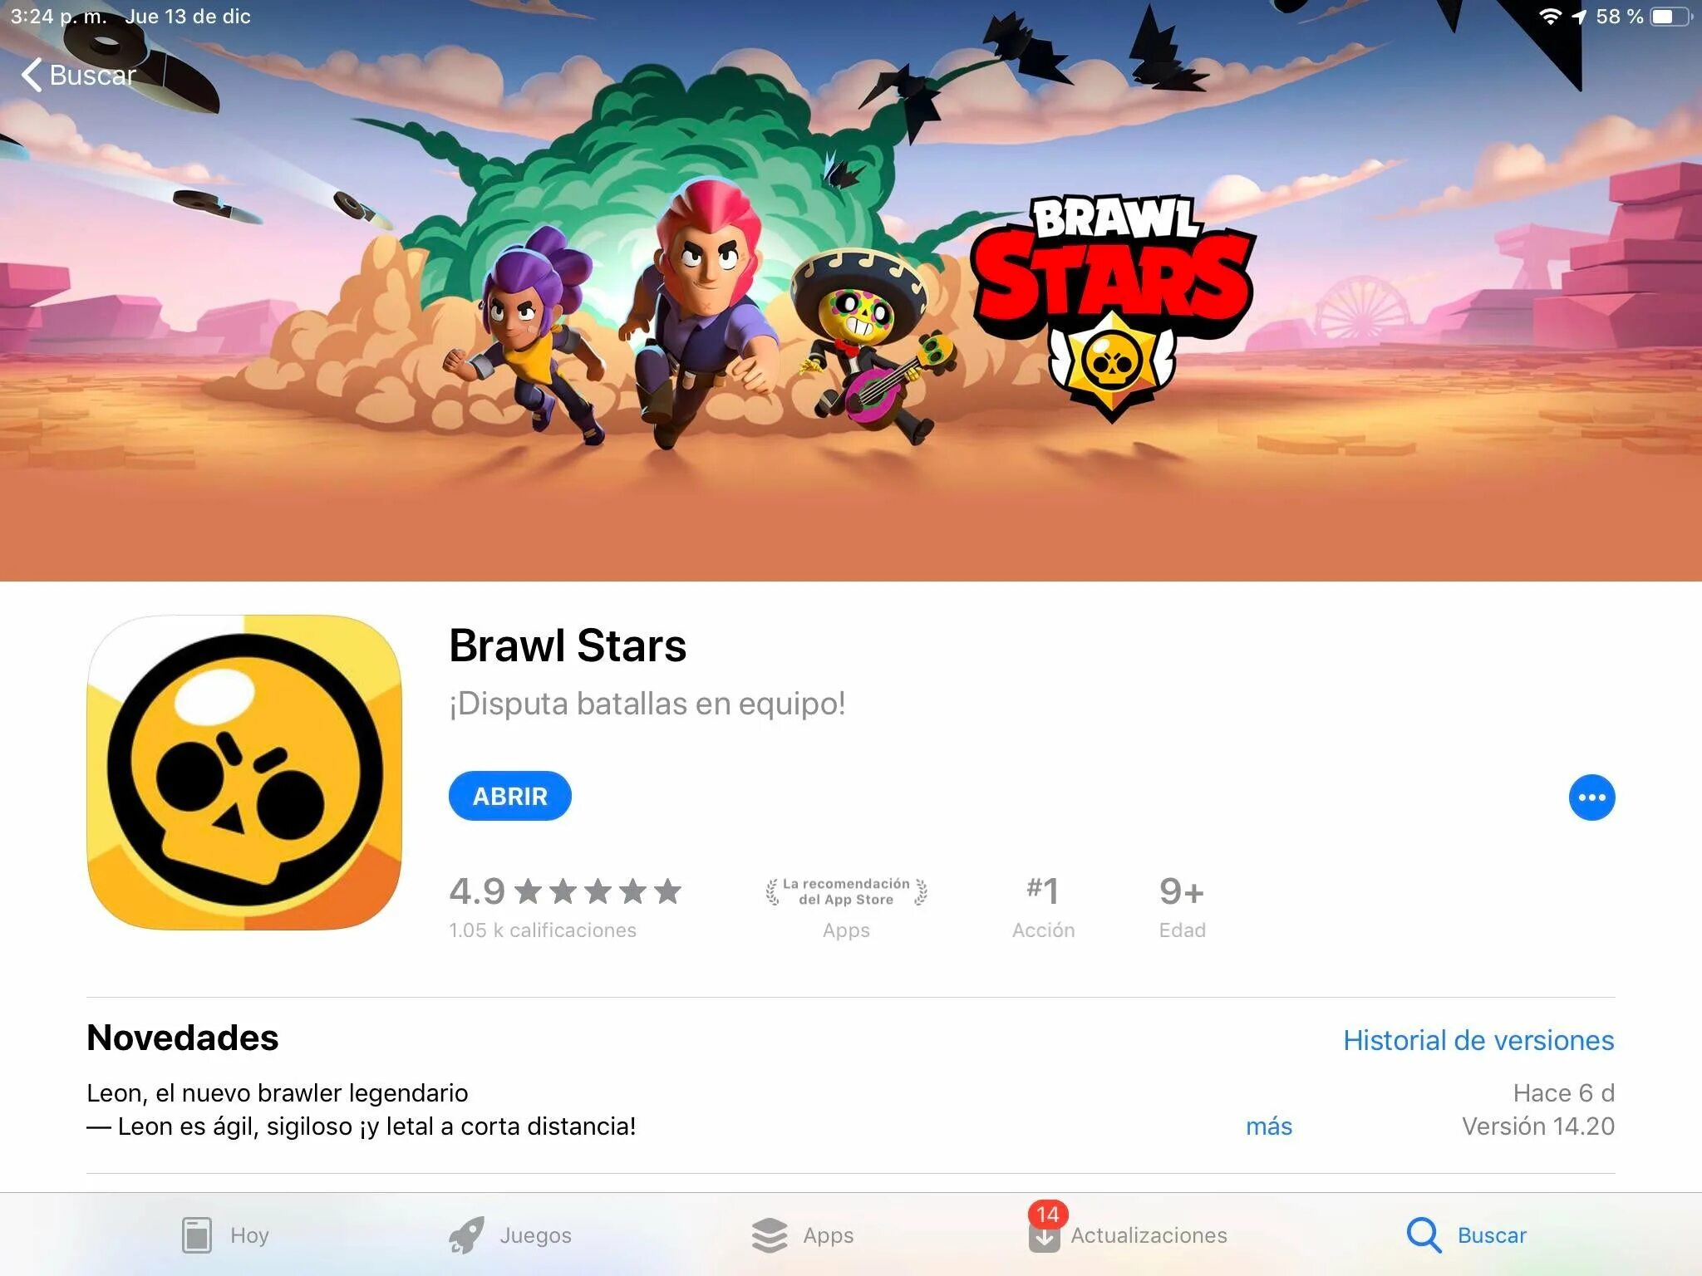Screen dimensions: 1702x1276
Task: Select the Juegos rocket icon
Action: pos(466,1235)
